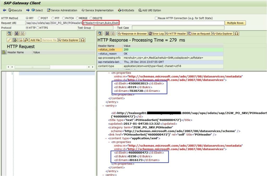Click the select-all icon beside request Header Name
The height and width of the screenshot is (176, 267).
click(4, 52)
